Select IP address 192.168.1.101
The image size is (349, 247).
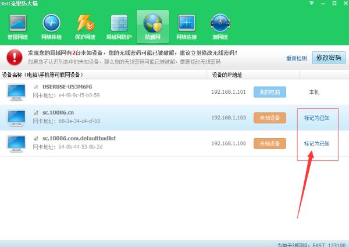[x=229, y=92]
